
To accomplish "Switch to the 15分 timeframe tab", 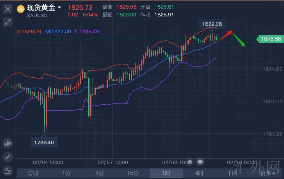I will click(133, 173).
